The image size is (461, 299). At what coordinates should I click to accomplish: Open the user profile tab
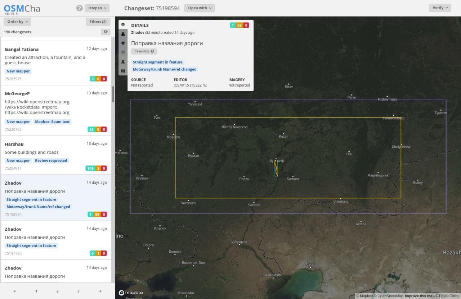point(123,62)
